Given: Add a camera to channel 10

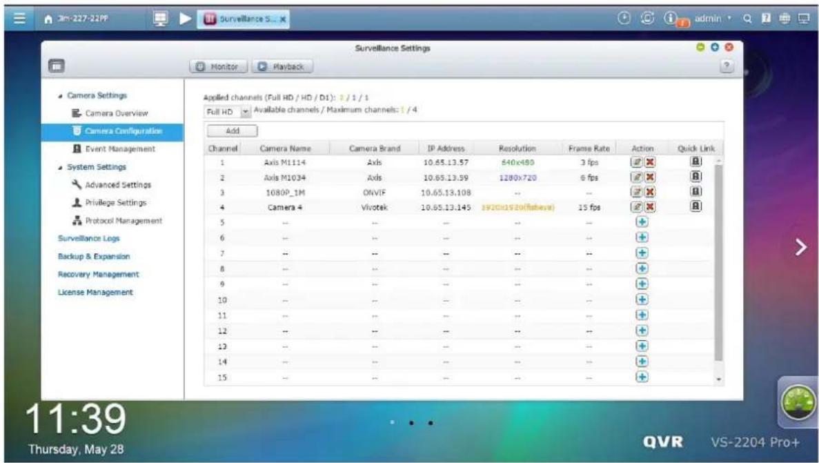Looking at the screenshot, I should tap(642, 299).
